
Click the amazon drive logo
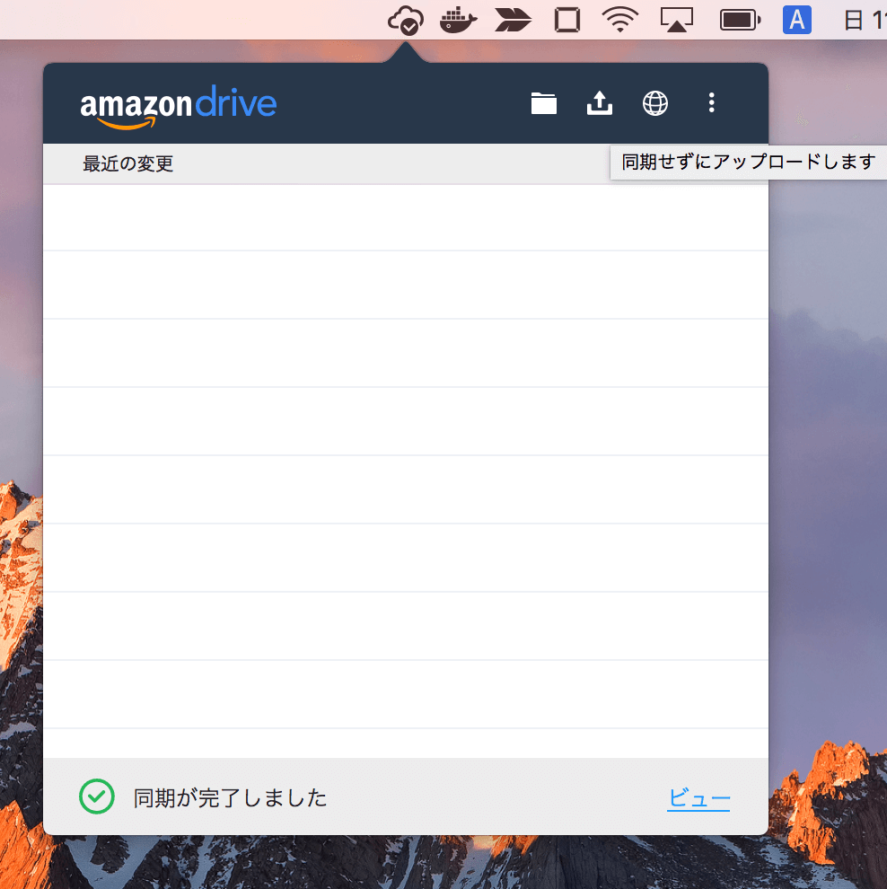(x=177, y=103)
